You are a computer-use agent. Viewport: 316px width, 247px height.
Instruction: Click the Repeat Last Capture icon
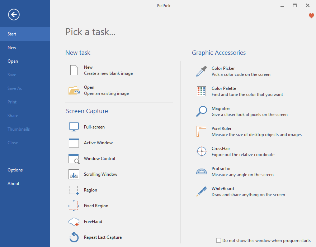[74, 237]
